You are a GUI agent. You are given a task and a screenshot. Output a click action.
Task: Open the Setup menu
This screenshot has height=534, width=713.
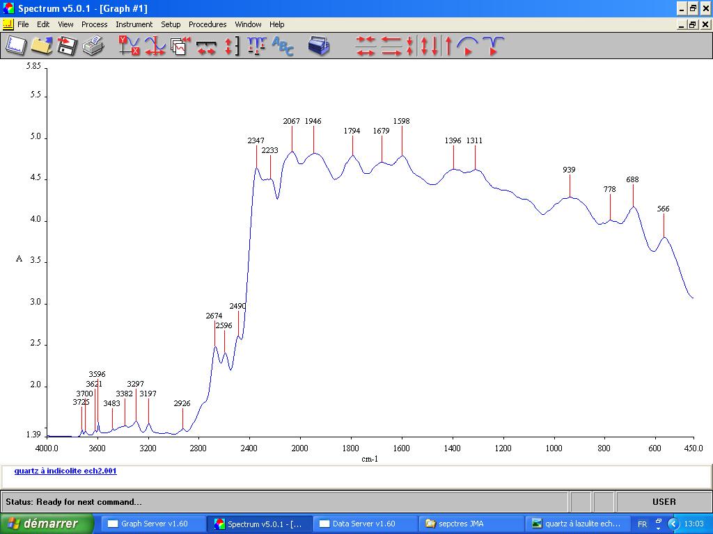(x=171, y=24)
